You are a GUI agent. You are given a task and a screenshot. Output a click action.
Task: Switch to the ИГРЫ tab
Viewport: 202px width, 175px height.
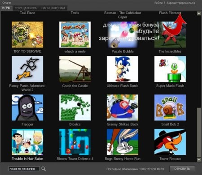(6, 8)
